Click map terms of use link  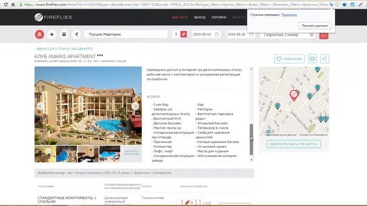coord(314,135)
